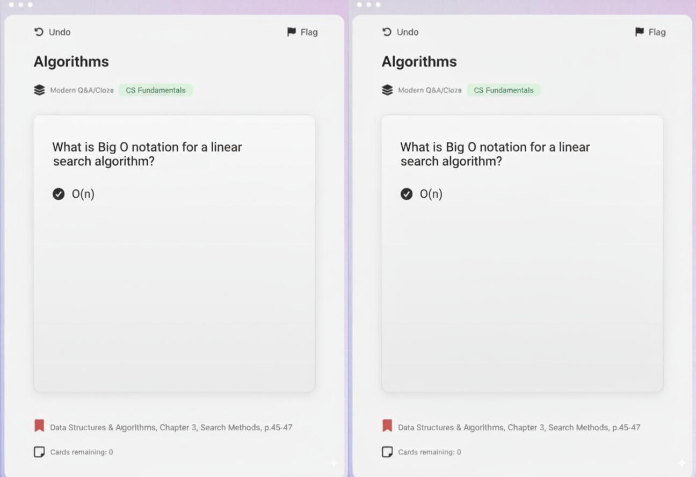This screenshot has height=477, width=696.
Task: Toggle the O(n) checkmark in right window
Action: tap(407, 194)
